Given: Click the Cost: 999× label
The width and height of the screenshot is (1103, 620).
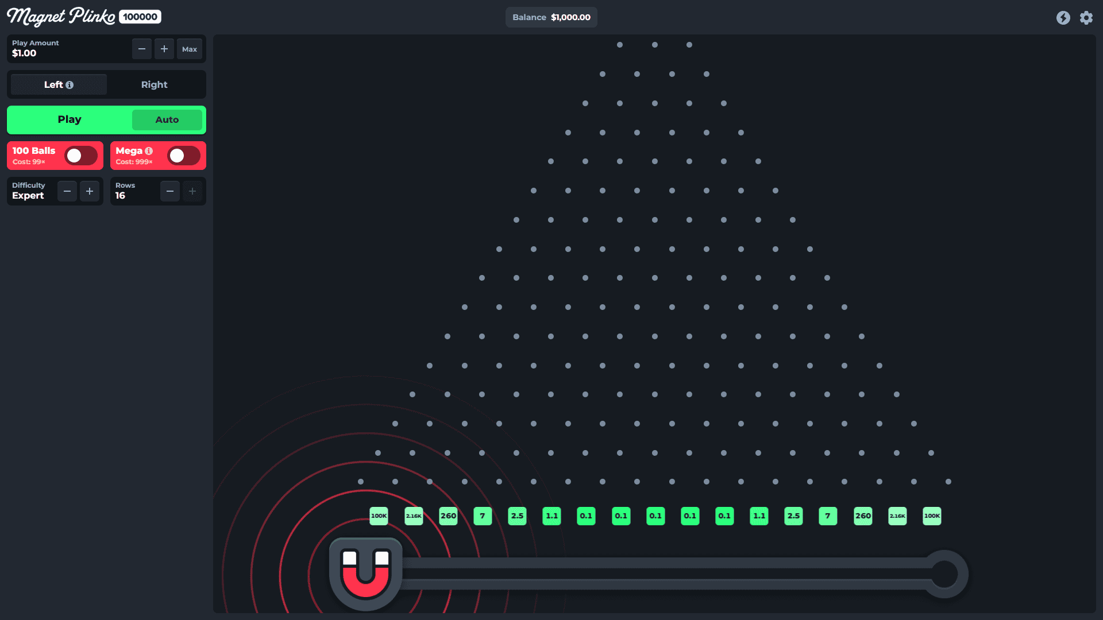Looking at the screenshot, I should pyautogui.click(x=134, y=162).
